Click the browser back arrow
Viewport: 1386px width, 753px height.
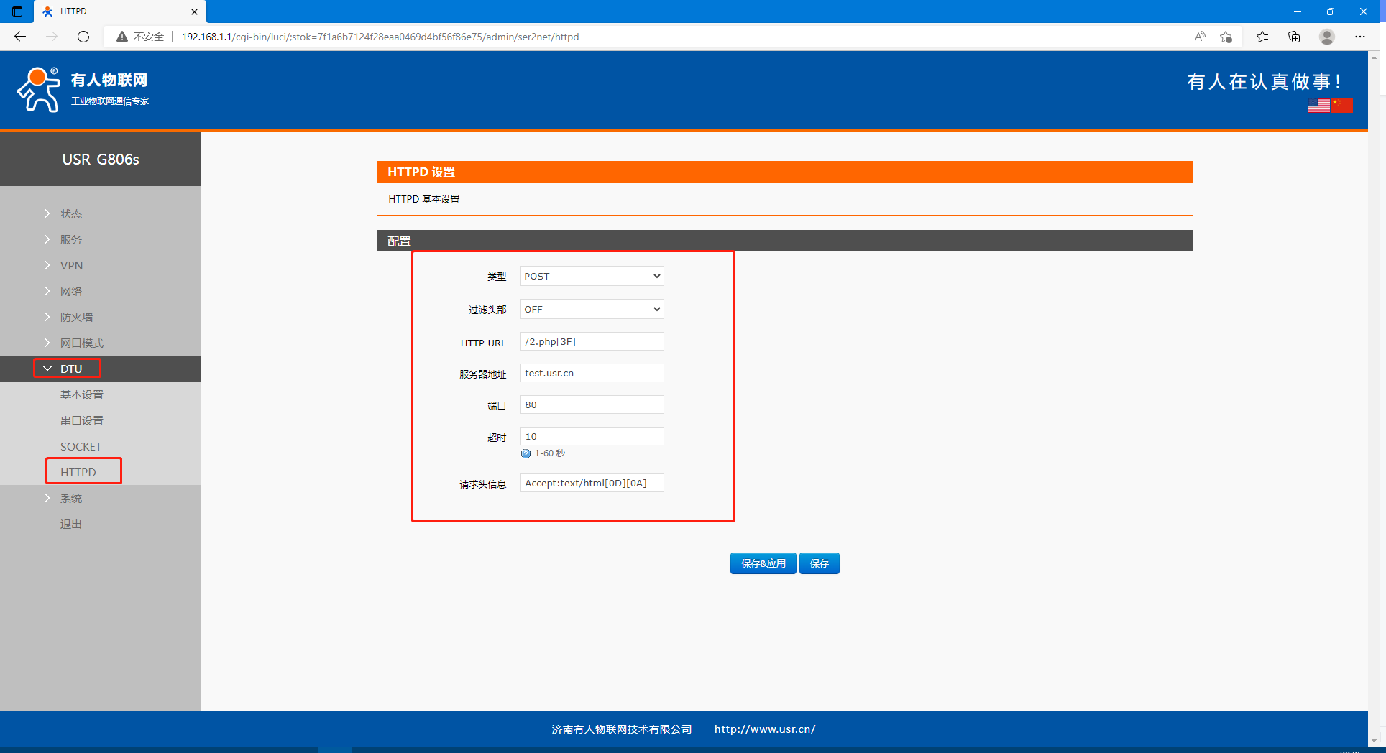click(20, 37)
